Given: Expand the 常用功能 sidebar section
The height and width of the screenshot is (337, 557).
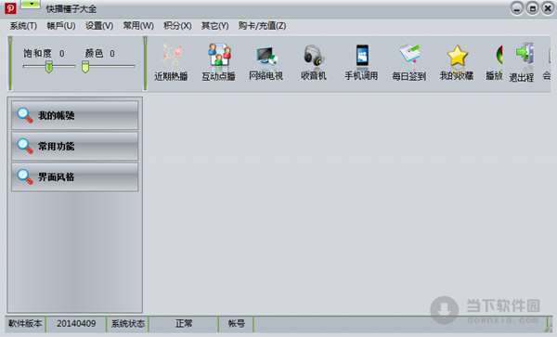Looking at the screenshot, I should [74, 146].
